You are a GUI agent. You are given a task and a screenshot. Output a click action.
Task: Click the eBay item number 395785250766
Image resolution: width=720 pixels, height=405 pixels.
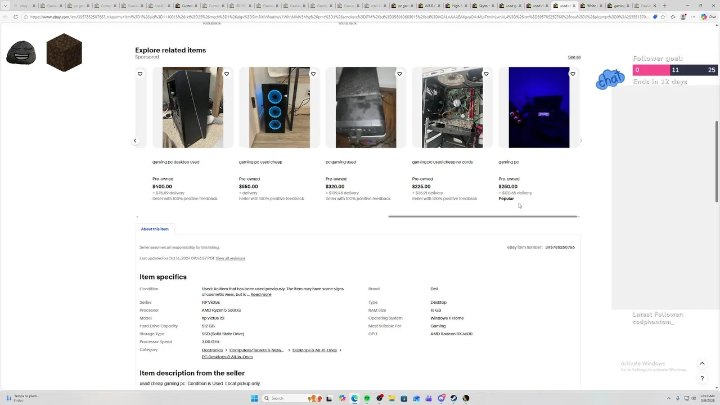click(560, 247)
